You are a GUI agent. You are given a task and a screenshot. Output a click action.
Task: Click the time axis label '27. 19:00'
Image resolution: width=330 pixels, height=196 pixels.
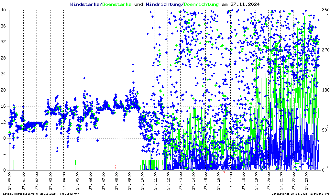coord(256,181)
